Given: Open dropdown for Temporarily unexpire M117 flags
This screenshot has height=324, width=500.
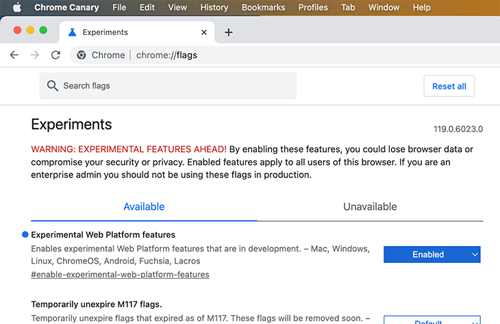Looking at the screenshot, I should (x=432, y=320).
